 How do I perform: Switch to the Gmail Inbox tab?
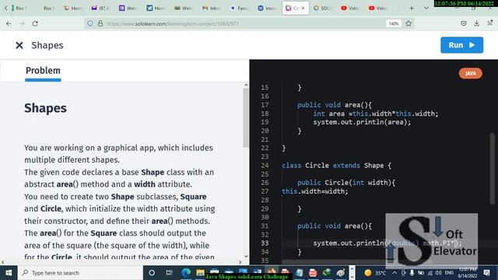212,9
